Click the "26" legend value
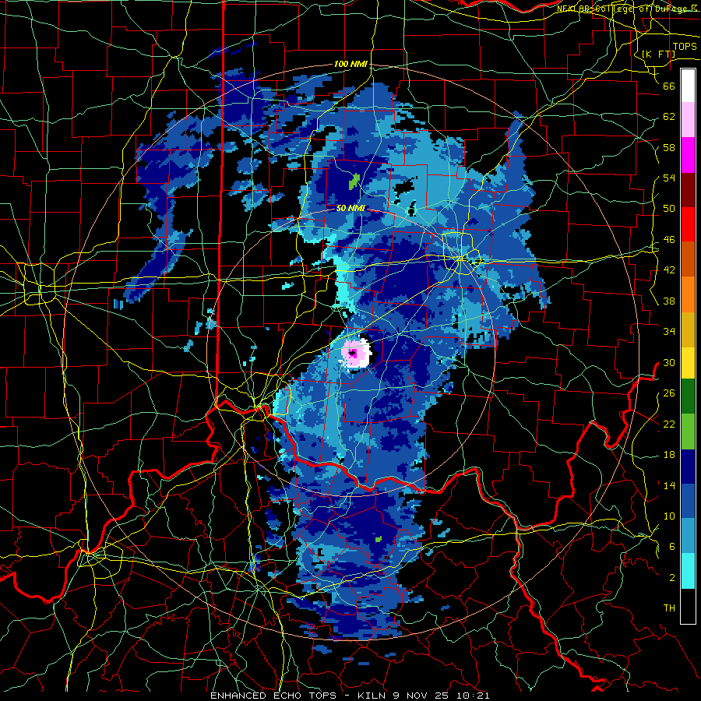Image resolution: width=701 pixels, height=701 pixels. point(669,393)
